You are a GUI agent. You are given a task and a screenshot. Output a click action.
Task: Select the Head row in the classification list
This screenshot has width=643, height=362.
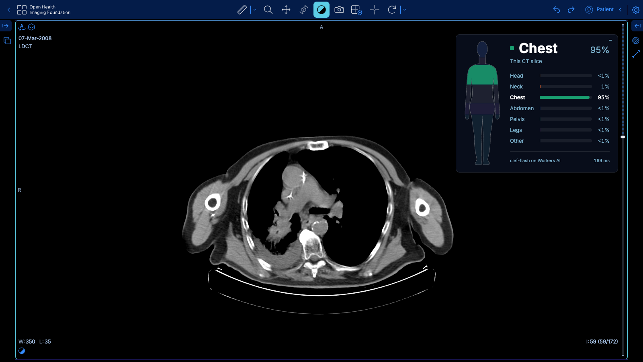[x=559, y=76]
